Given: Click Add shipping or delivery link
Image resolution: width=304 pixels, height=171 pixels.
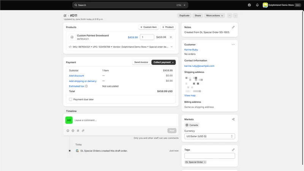Looking at the screenshot, I should coord(83,81).
